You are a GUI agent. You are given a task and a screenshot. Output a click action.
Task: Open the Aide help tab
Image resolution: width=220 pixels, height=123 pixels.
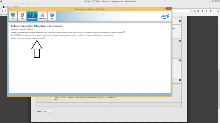pyautogui.click(x=52, y=16)
